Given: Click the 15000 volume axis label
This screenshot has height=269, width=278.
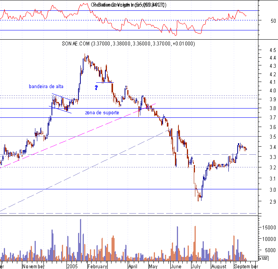Looking at the screenshot, I should [x=269, y=227].
